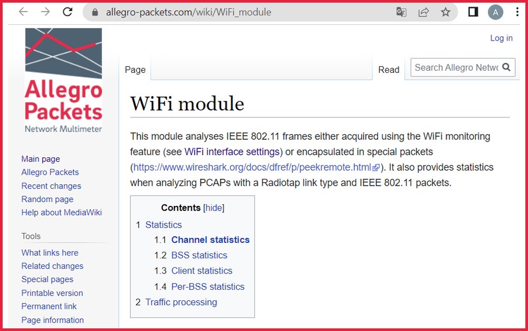The image size is (528, 331).
Task: Open the Chrome three-dot menu
Action: [517, 12]
